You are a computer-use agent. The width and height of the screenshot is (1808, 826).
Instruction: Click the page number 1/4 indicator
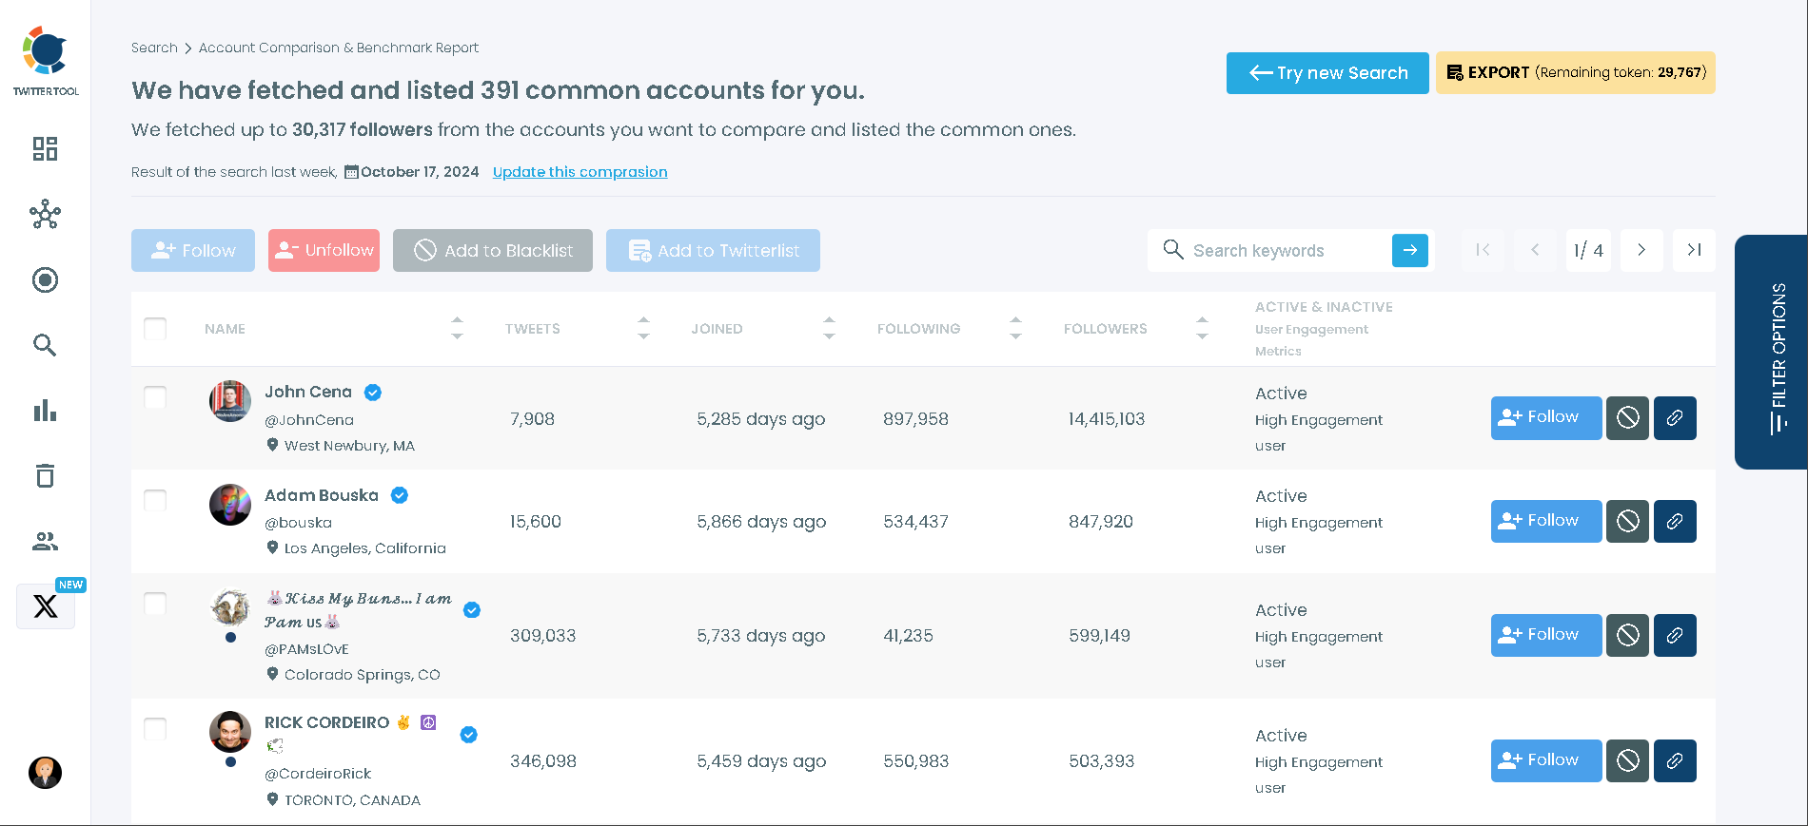click(x=1588, y=250)
